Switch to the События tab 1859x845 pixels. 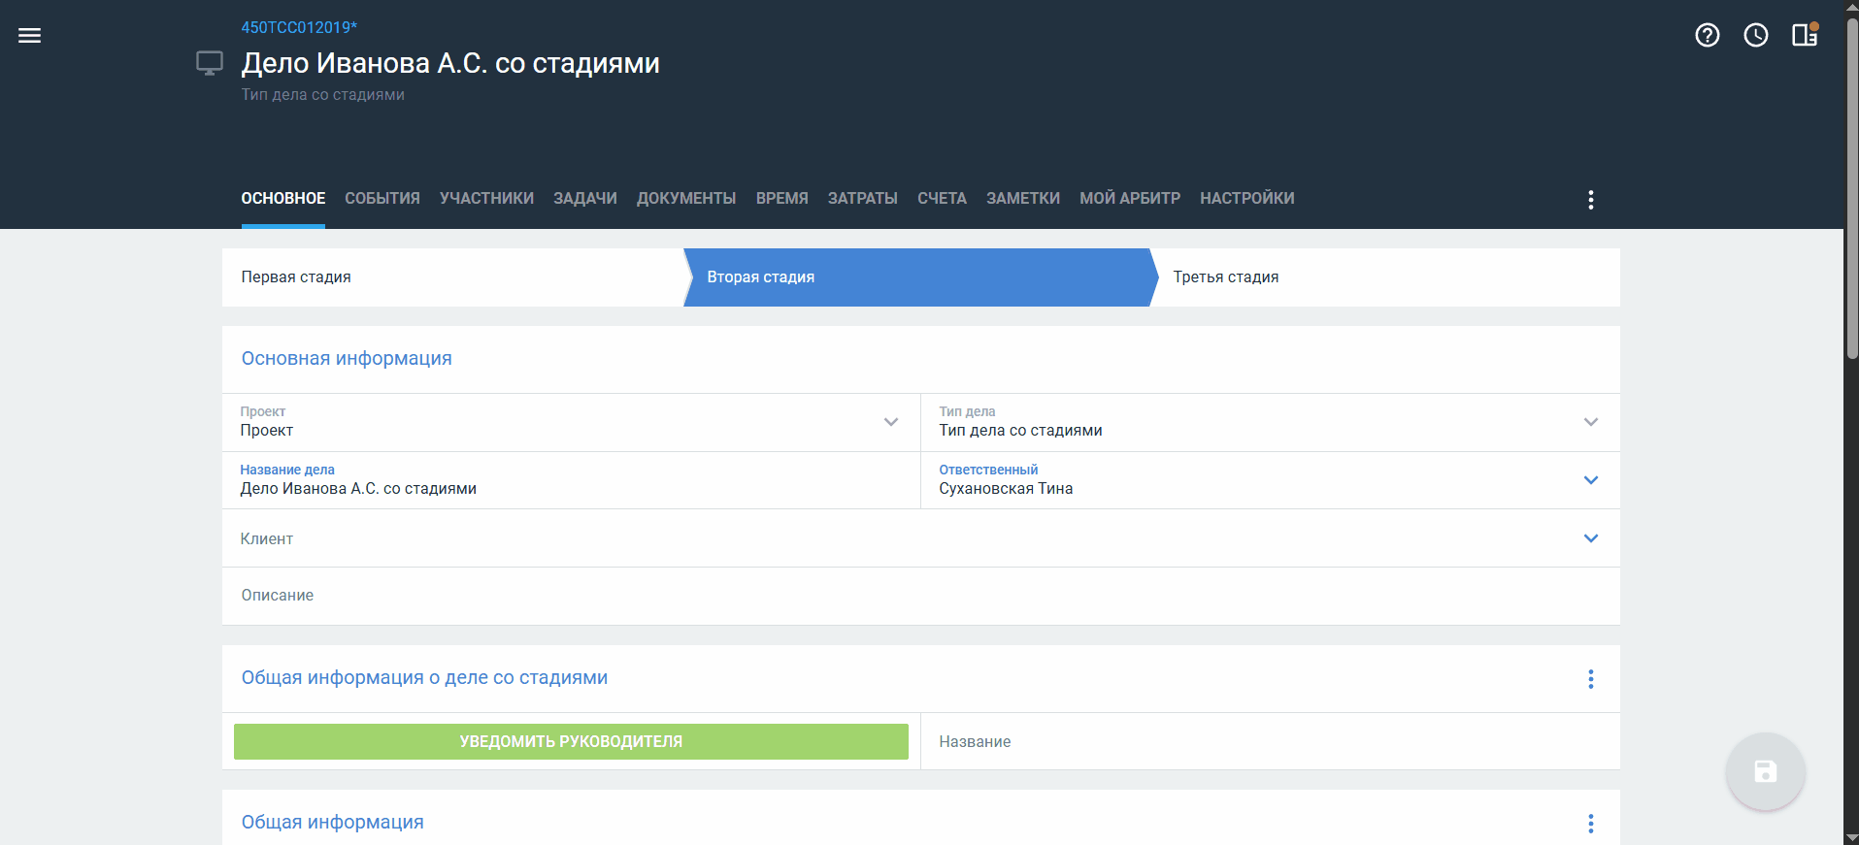382,199
